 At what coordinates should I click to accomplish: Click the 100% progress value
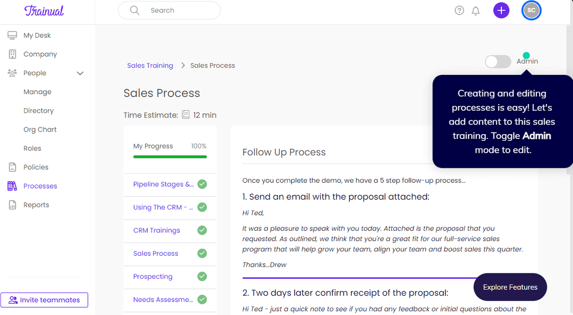tap(199, 146)
